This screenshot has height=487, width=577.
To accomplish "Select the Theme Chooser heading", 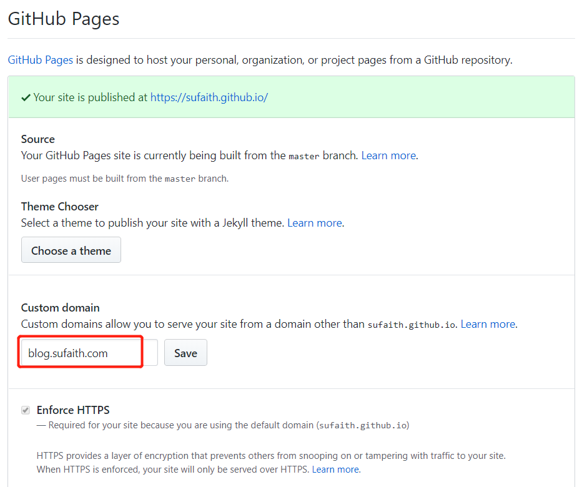I will (59, 206).
